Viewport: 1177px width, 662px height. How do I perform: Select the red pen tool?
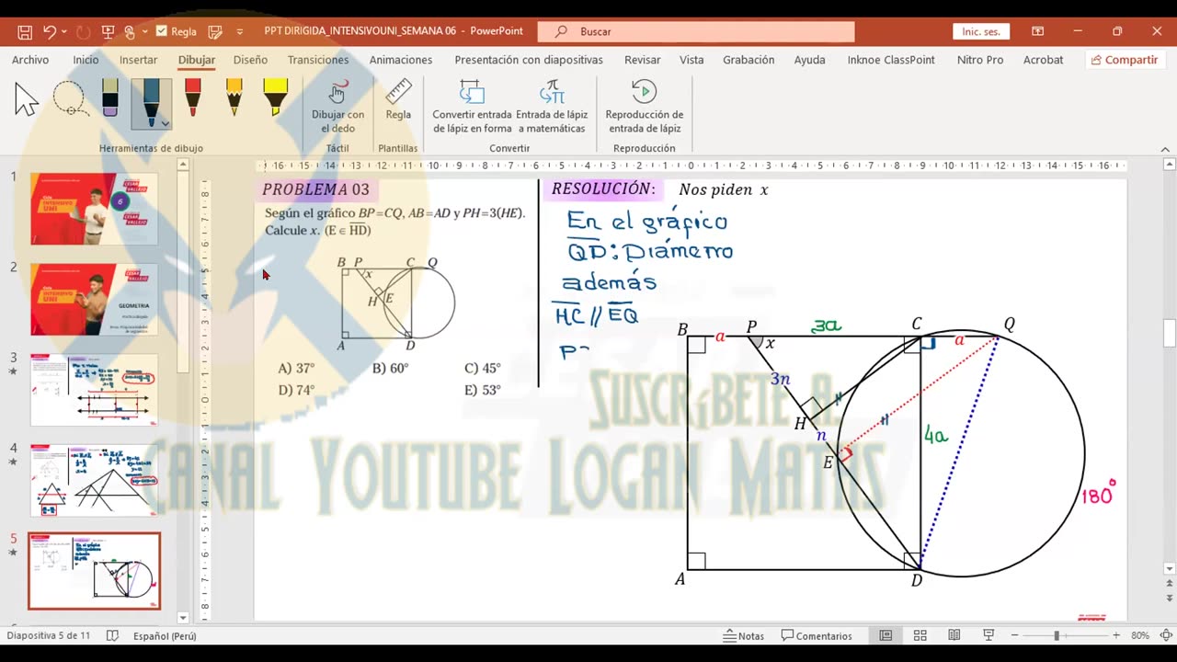[192, 98]
